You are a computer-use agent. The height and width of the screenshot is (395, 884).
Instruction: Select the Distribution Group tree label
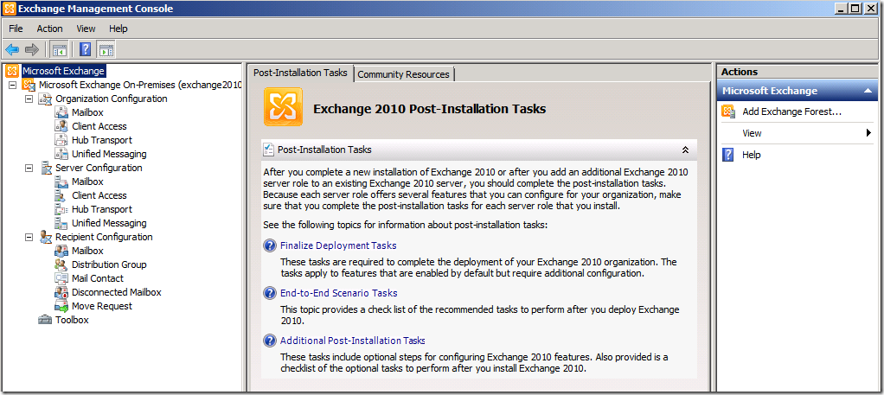tap(109, 264)
